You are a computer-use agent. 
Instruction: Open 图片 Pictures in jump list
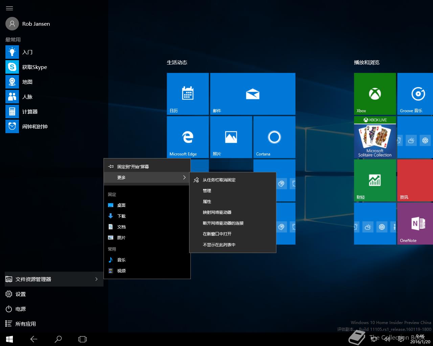tap(147, 238)
